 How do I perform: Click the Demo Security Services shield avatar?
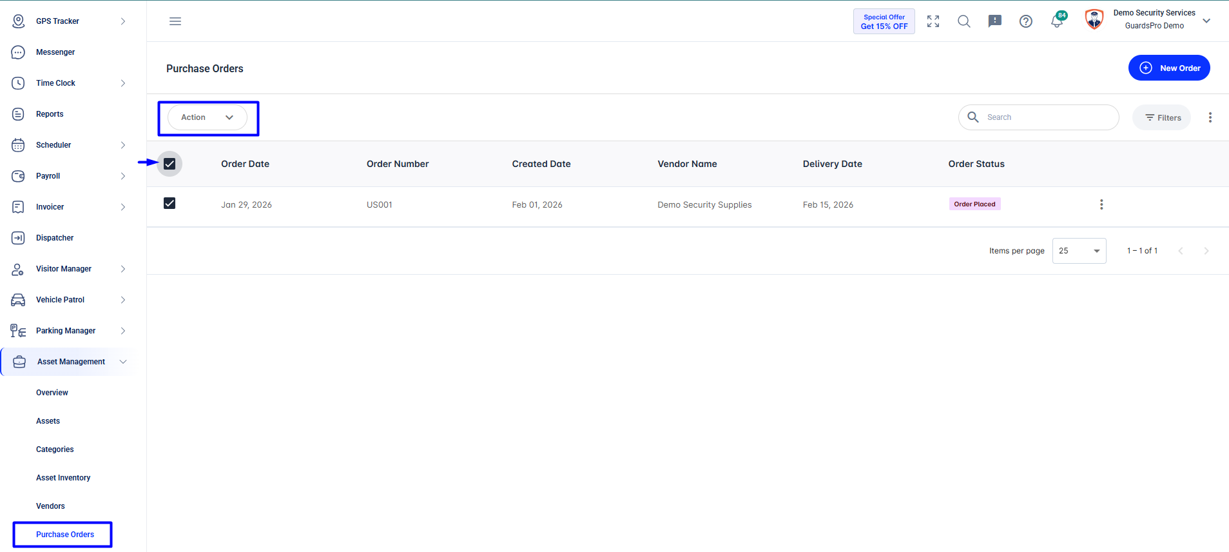[x=1094, y=19]
